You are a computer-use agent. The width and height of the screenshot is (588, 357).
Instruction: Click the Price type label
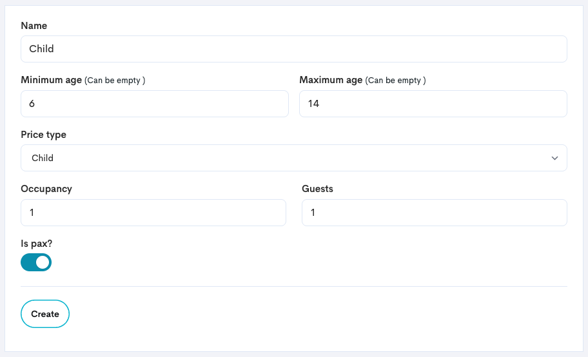[43, 135]
